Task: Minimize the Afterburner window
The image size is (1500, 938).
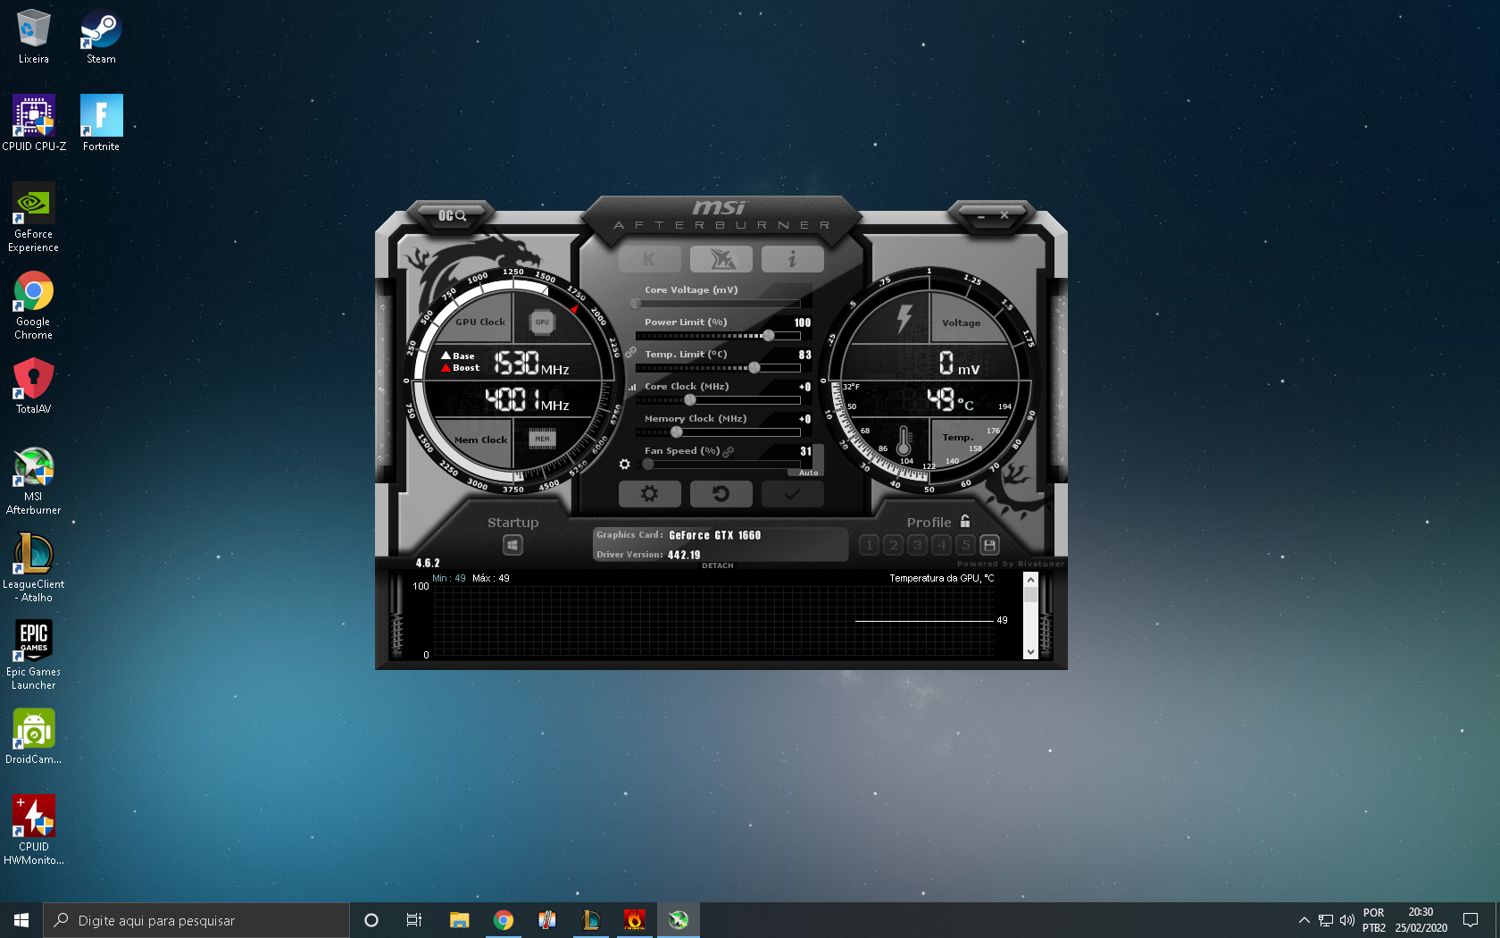Action: coord(981,216)
